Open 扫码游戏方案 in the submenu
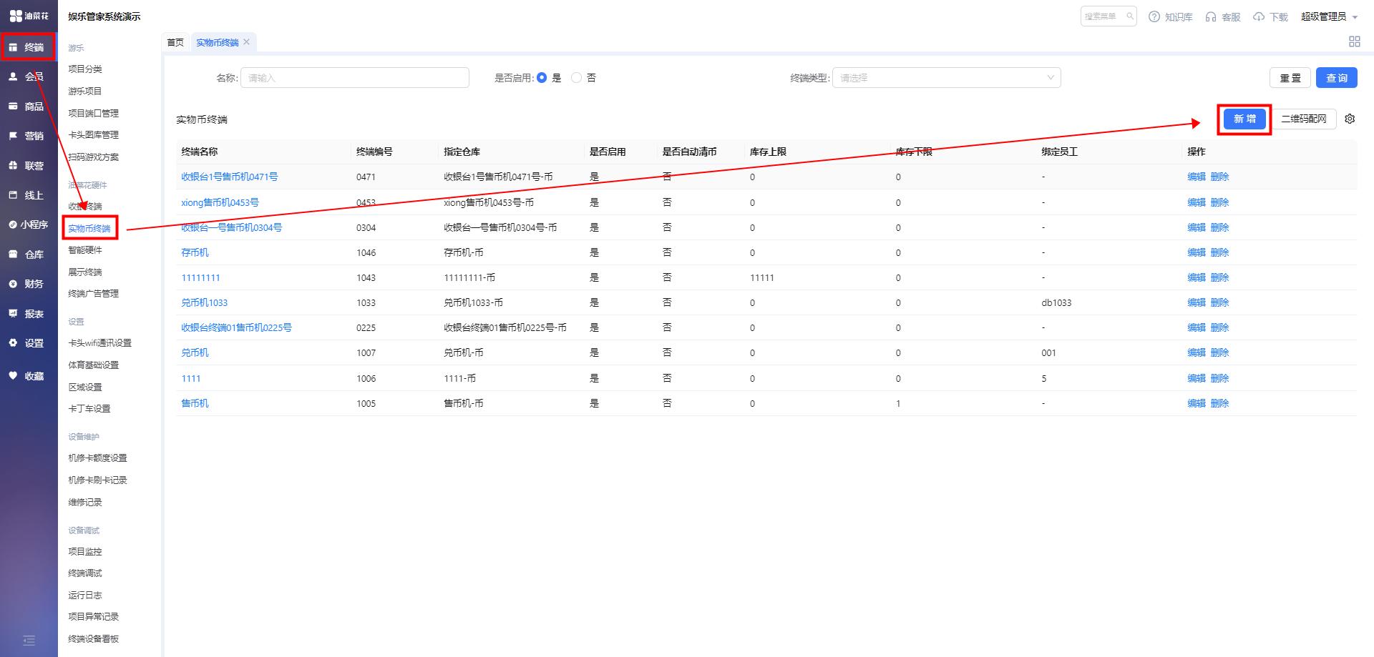Image resolution: width=1374 pixels, height=657 pixels. [x=94, y=157]
